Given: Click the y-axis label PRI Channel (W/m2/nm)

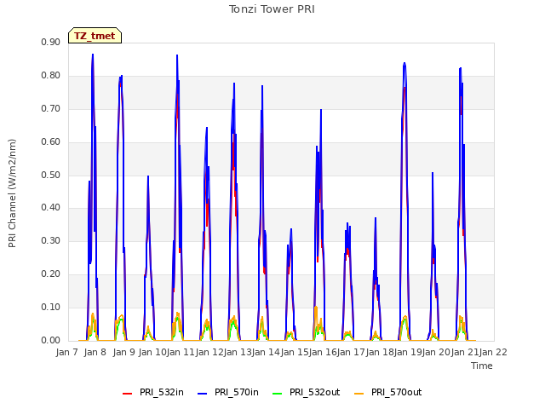Looking at the screenshot, I should [12, 193].
